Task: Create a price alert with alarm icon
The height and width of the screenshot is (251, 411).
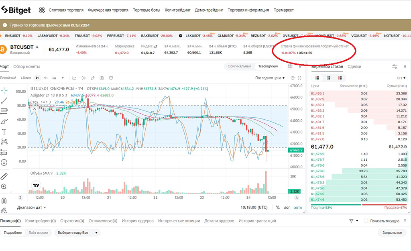Action: [x=111, y=78]
